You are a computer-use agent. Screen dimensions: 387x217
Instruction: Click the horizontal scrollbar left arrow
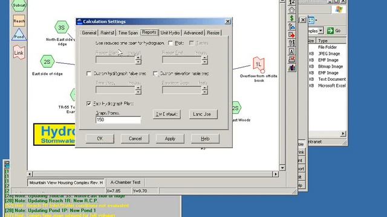pos(30,174)
